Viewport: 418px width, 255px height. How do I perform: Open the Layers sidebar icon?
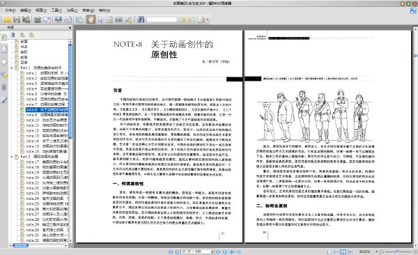click(4, 62)
